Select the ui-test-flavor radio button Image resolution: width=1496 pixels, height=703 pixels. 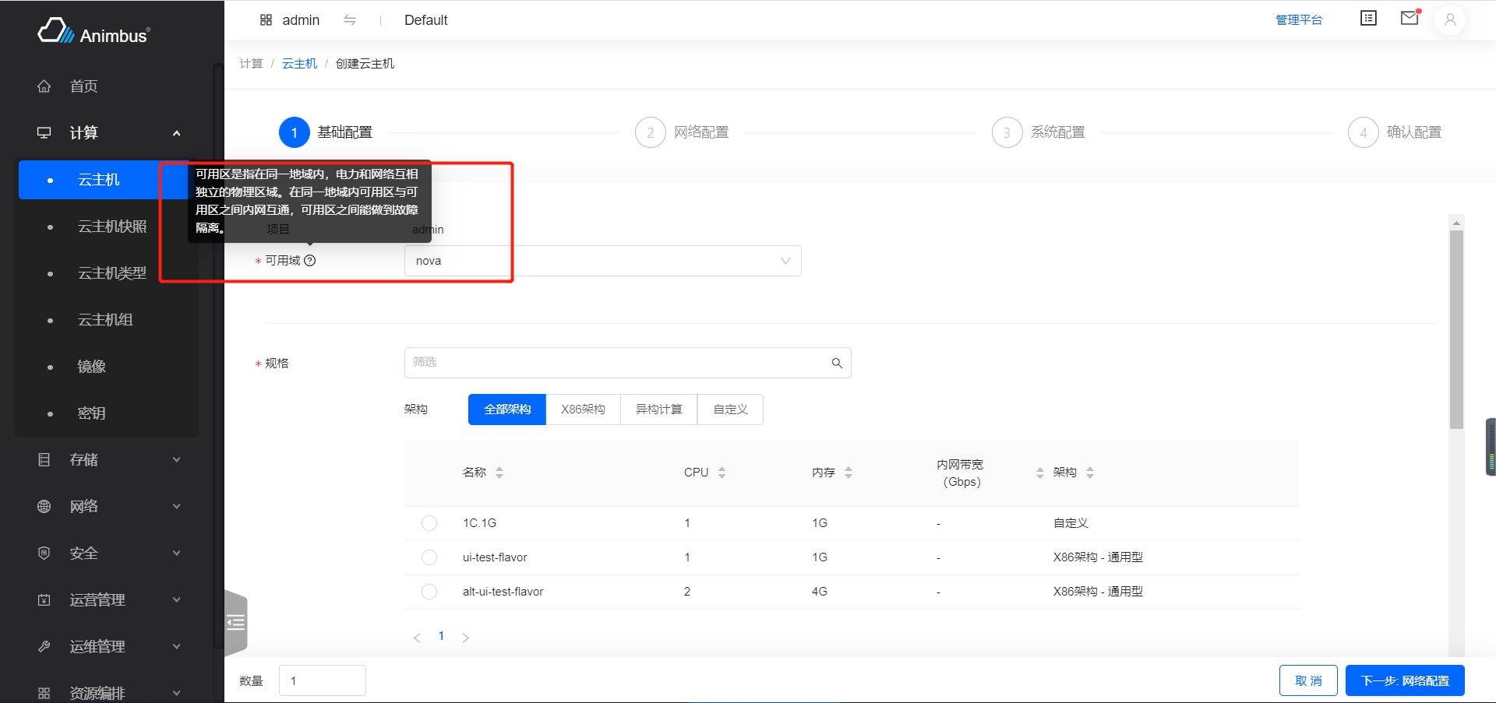429,557
